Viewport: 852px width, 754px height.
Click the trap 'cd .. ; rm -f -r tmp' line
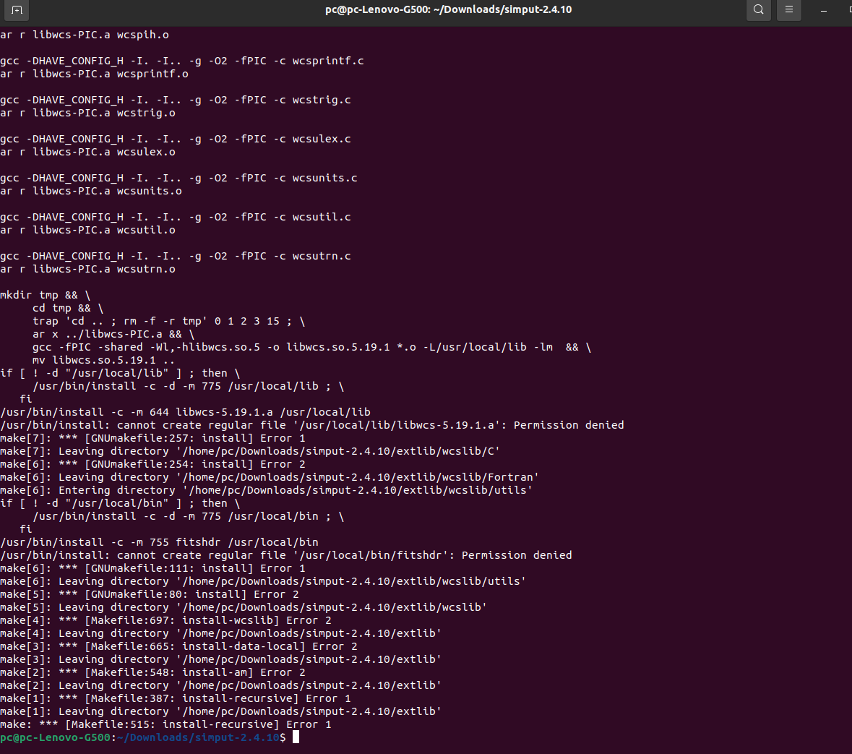point(169,321)
